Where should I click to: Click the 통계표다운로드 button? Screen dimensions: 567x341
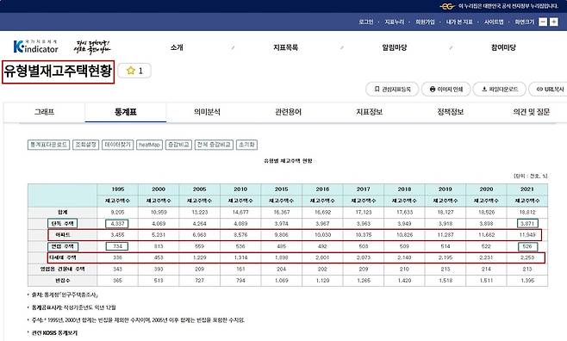pyautogui.click(x=49, y=145)
